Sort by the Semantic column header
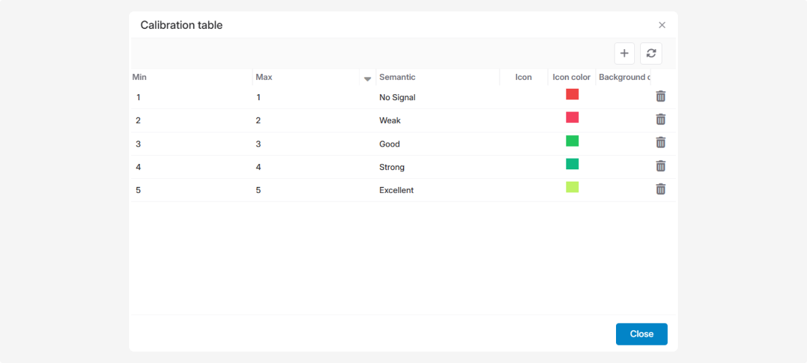This screenshot has width=807, height=363. coord(397,77)
